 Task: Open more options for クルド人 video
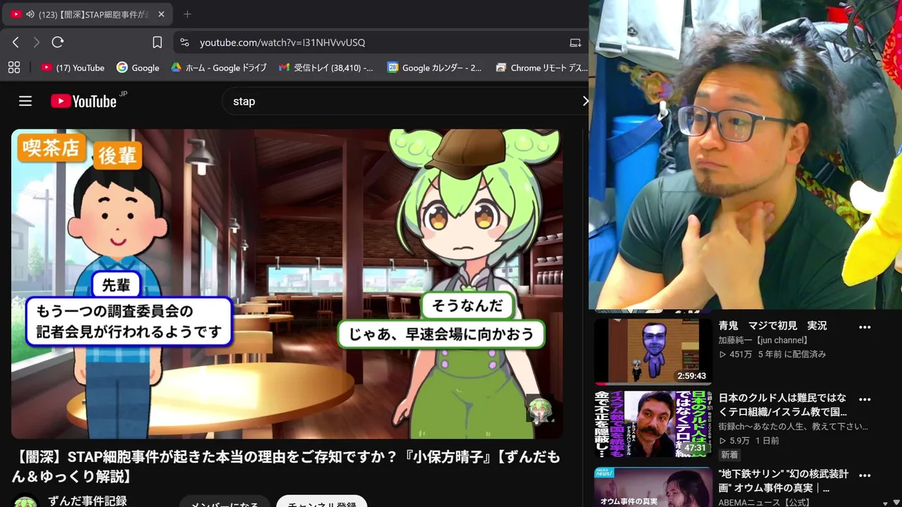pyautogui.click(x=865, y=399)
